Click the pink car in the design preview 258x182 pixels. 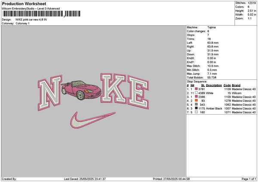click(x=81, y=90)
